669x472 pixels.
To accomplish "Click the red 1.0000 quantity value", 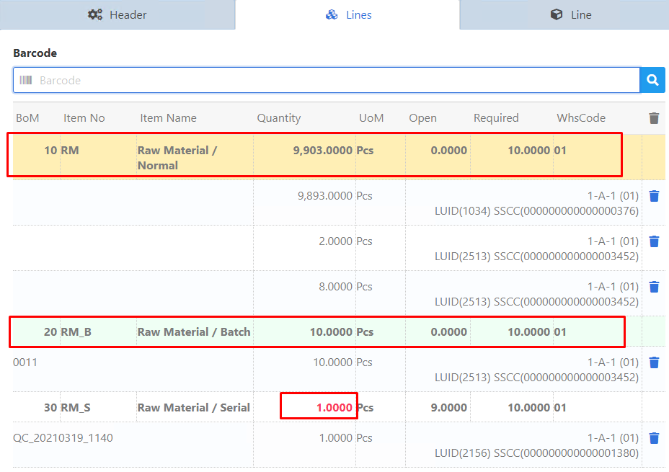I will point(334,408).
